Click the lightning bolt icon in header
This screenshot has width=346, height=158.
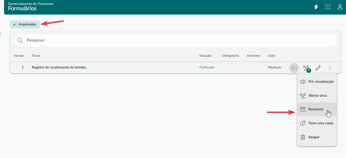(316, 7)
